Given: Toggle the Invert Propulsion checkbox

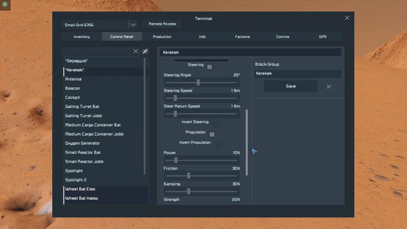Looking at the screenshot, I should click(x=219, y=144).
